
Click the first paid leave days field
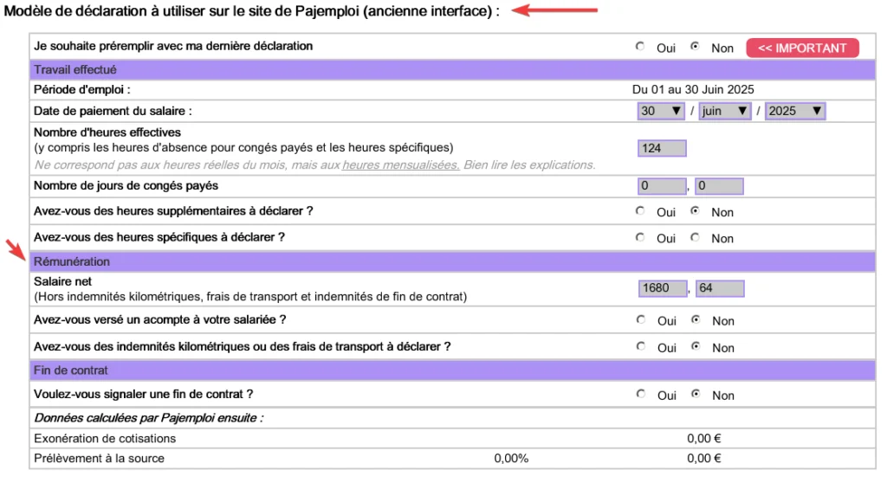click(x=662, y=186)
